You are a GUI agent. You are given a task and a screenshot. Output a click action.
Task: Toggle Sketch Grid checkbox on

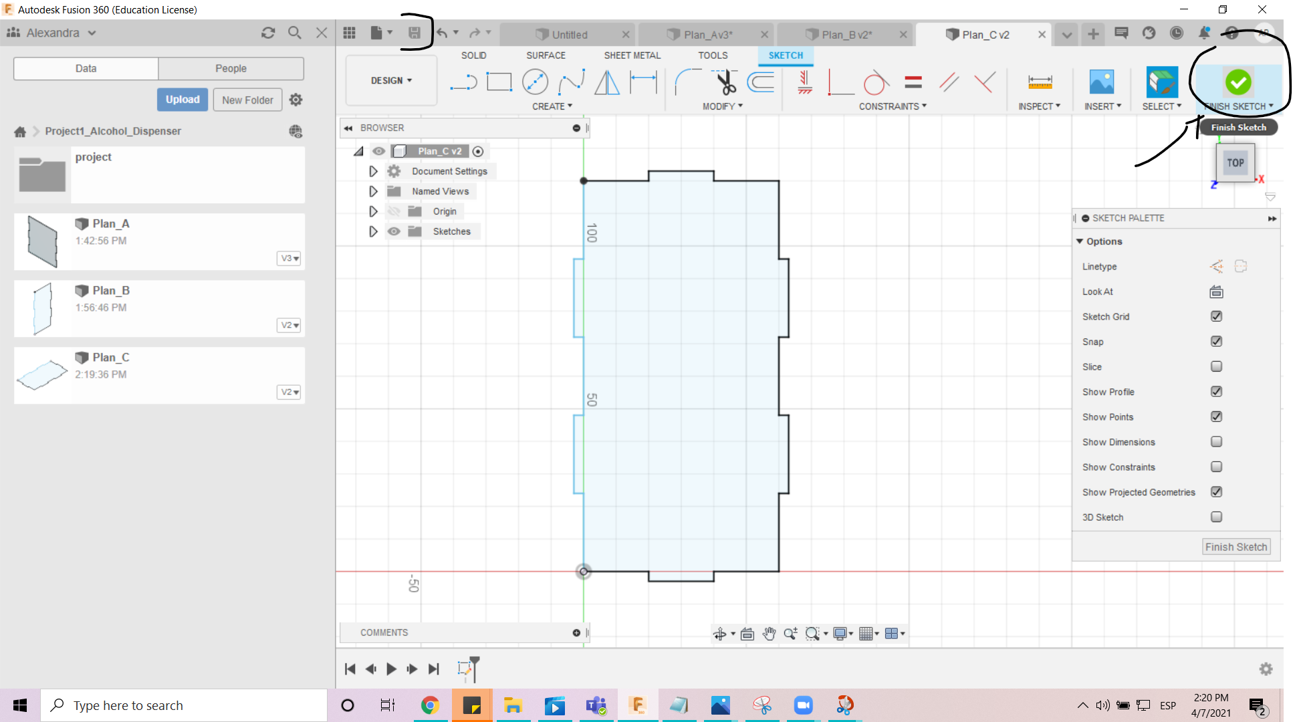[1217, 316]
